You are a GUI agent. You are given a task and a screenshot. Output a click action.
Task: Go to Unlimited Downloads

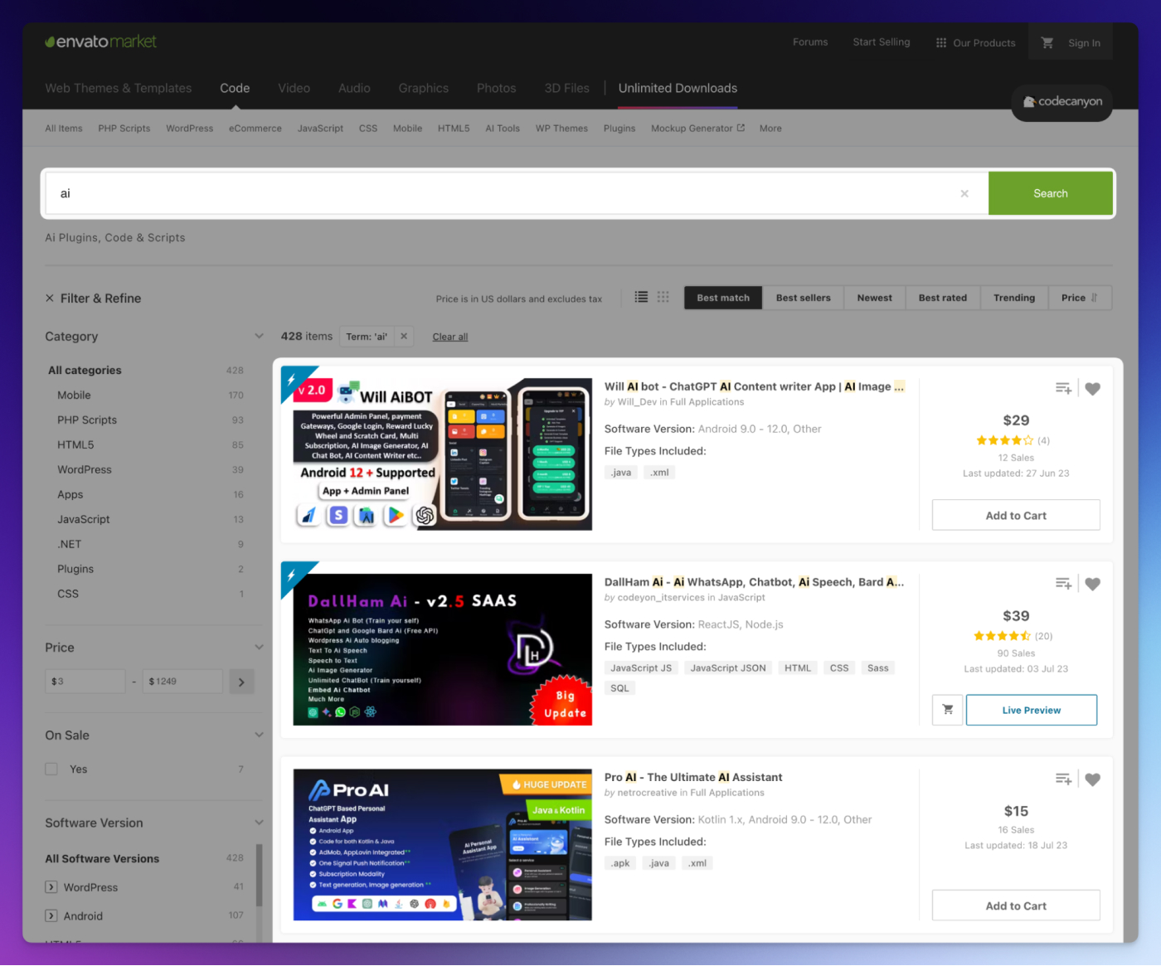(678, 88)
